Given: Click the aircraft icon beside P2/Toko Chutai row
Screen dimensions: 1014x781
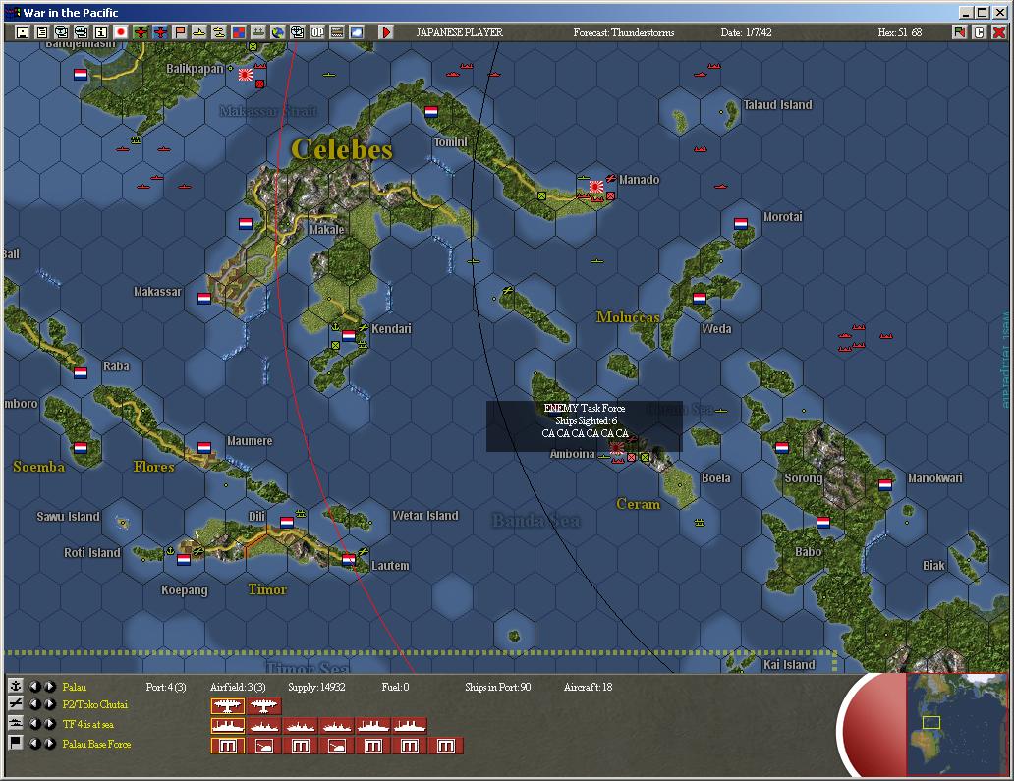Looking at the screenshot, I should (x=16, y=703).
